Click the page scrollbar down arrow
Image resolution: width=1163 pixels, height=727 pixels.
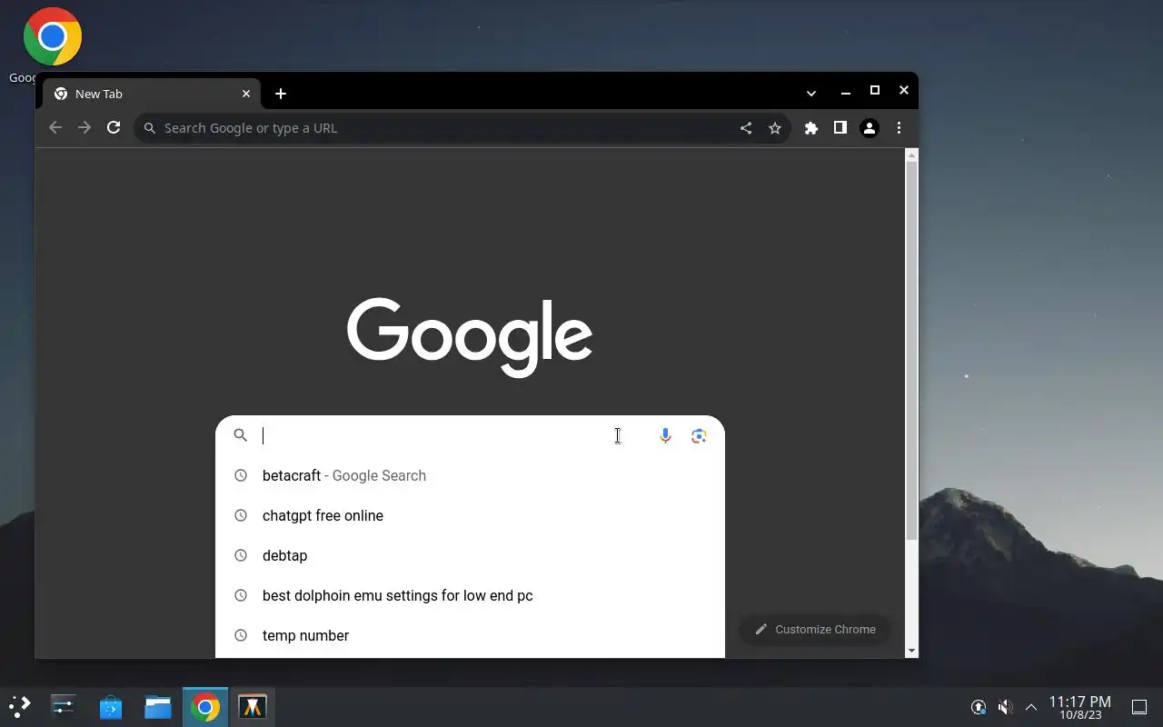pyautogui.click(x=912, y=651)
